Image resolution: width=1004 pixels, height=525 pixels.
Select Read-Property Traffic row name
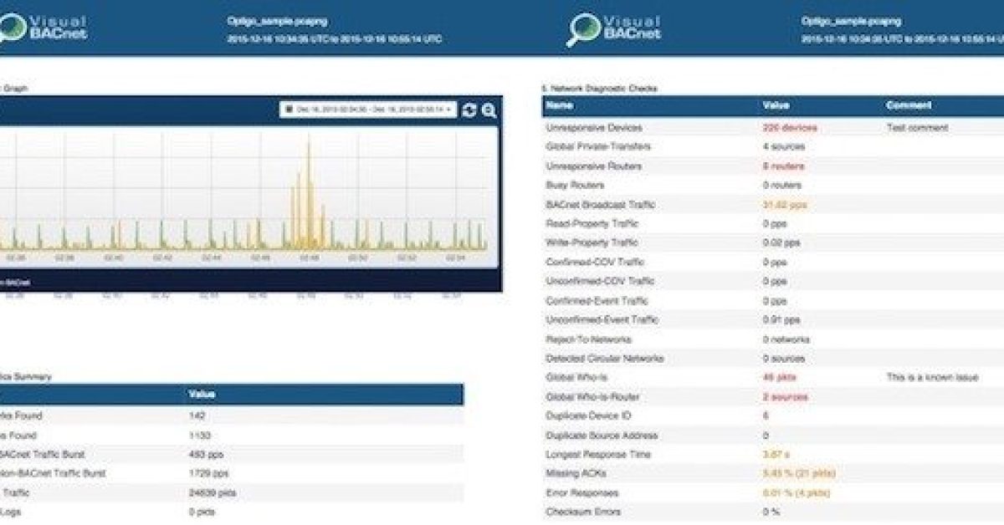tap(592, 224)
